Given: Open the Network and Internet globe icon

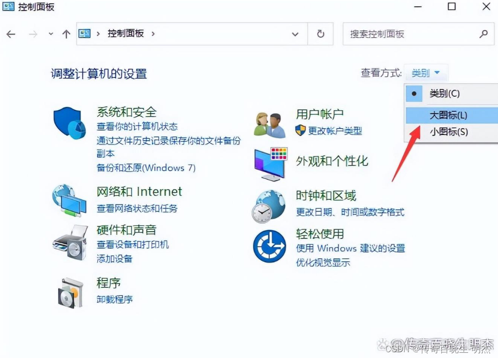Looking at the screenshot, I should (x=69, y=200).
